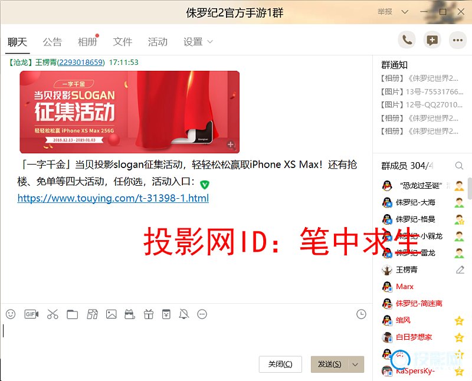Open the SLOGAN 征集活动 banner image
The width and height of the screenshot is (472, 381).
click(129, 112)
